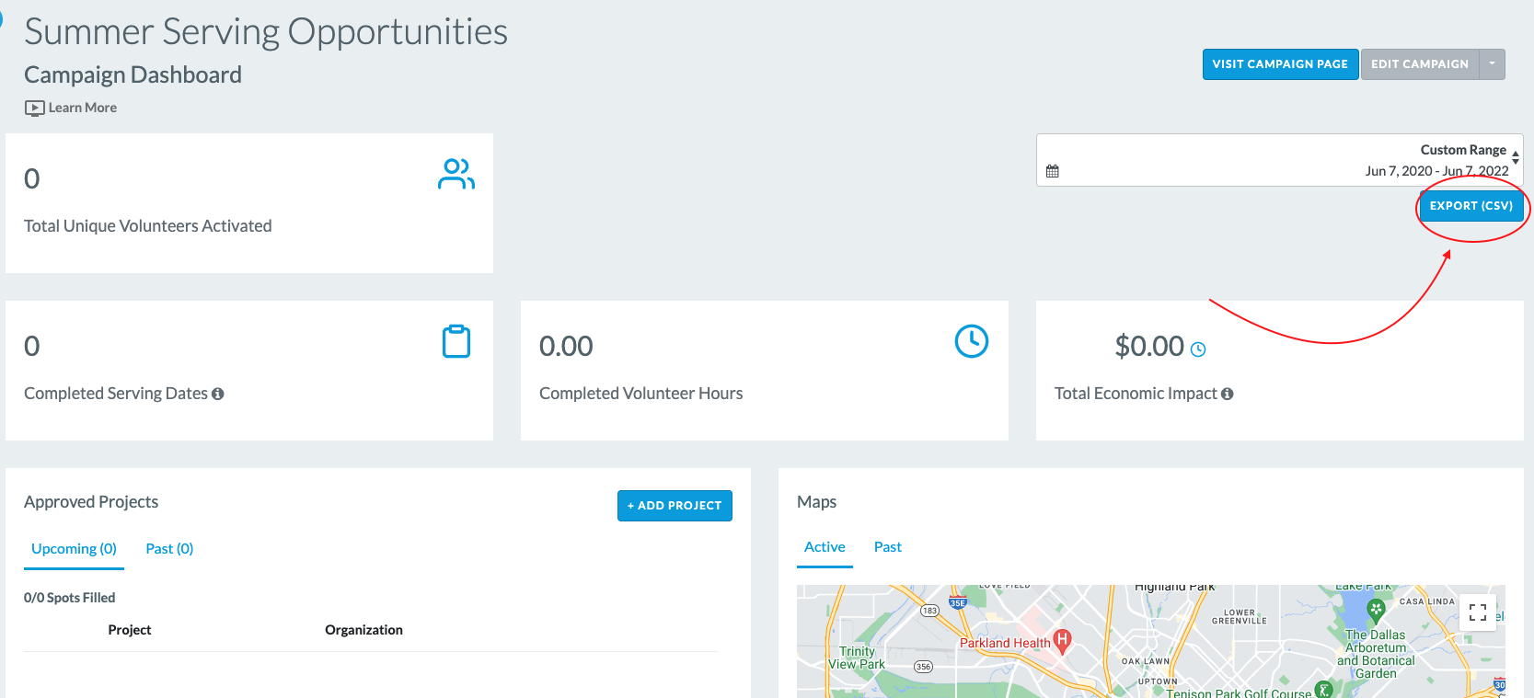Viewport: 1534px width, 698px height.
Task: Select the Active maps tab
Action: pos(825,547)
